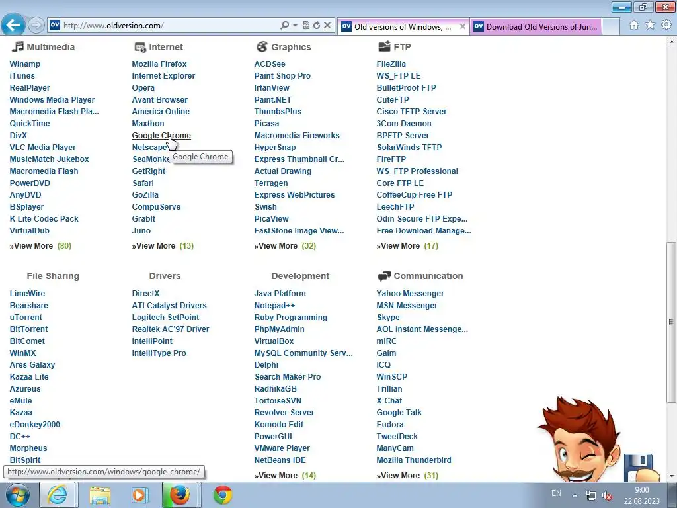Open the Paint Shop Pro link
The height and width of the screenshot is (508, 677).
282,75
